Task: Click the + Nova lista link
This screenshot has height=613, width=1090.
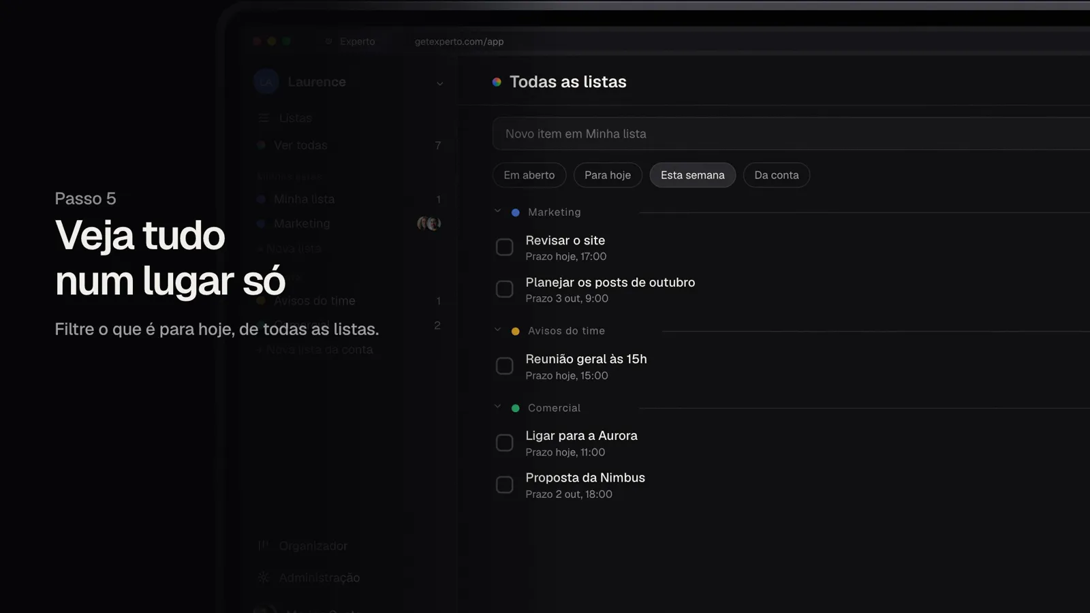Action: coord(289,249)
